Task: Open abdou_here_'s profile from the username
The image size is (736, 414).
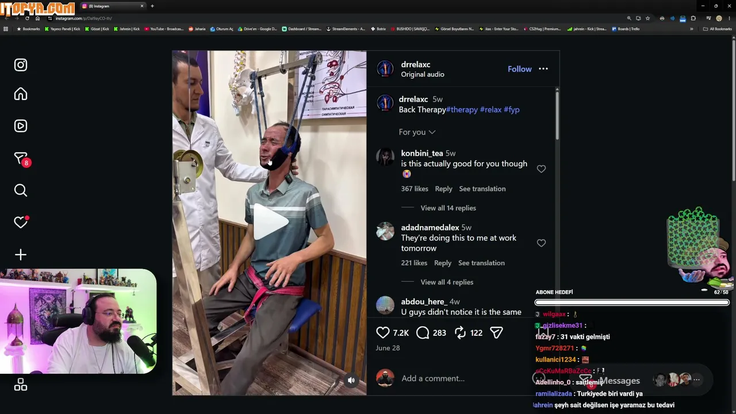Action: click(424, 302)
